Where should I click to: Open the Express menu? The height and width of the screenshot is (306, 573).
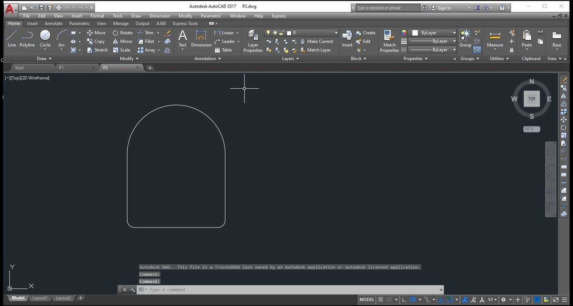278,16
